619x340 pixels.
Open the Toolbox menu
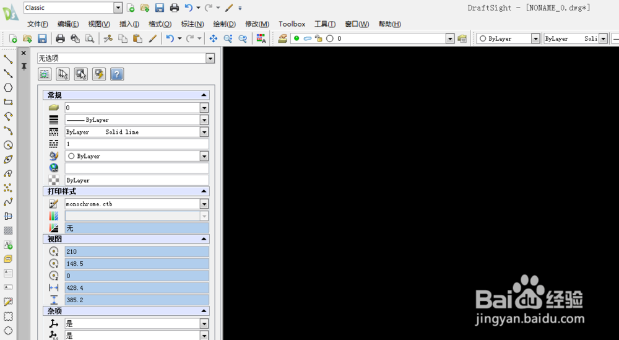(292, 24)
